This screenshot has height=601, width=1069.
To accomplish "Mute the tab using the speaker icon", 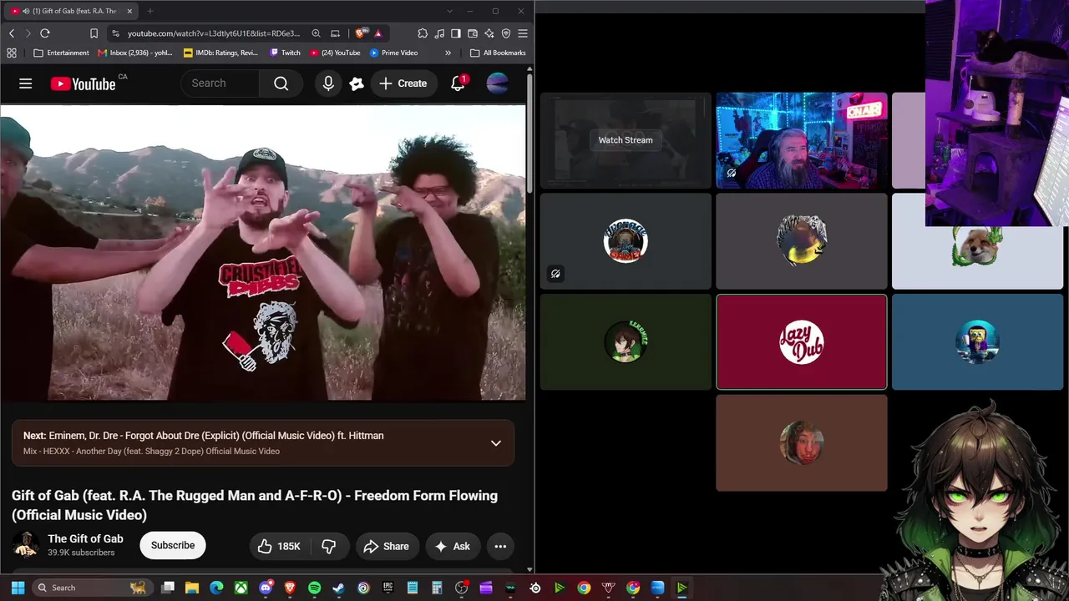I will pos(26,11).
